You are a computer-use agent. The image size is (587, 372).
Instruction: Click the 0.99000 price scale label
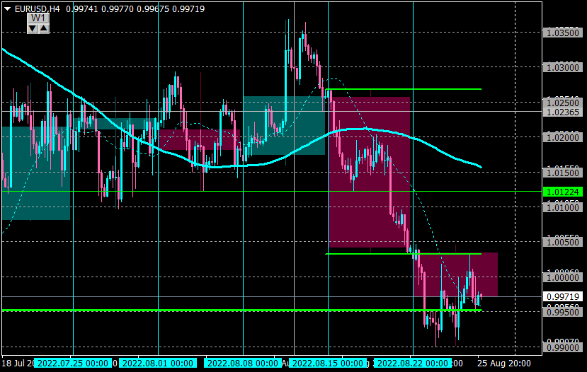tap(563, 348)
